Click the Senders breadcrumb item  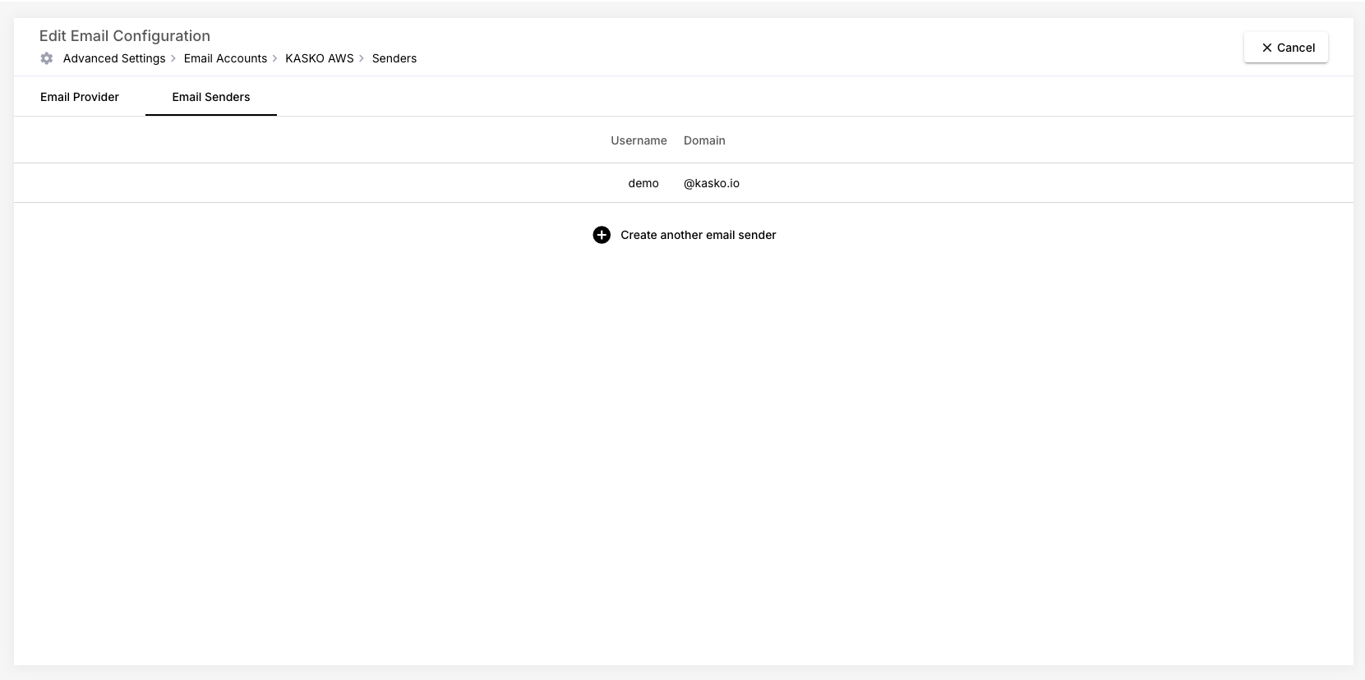(394, 58)
